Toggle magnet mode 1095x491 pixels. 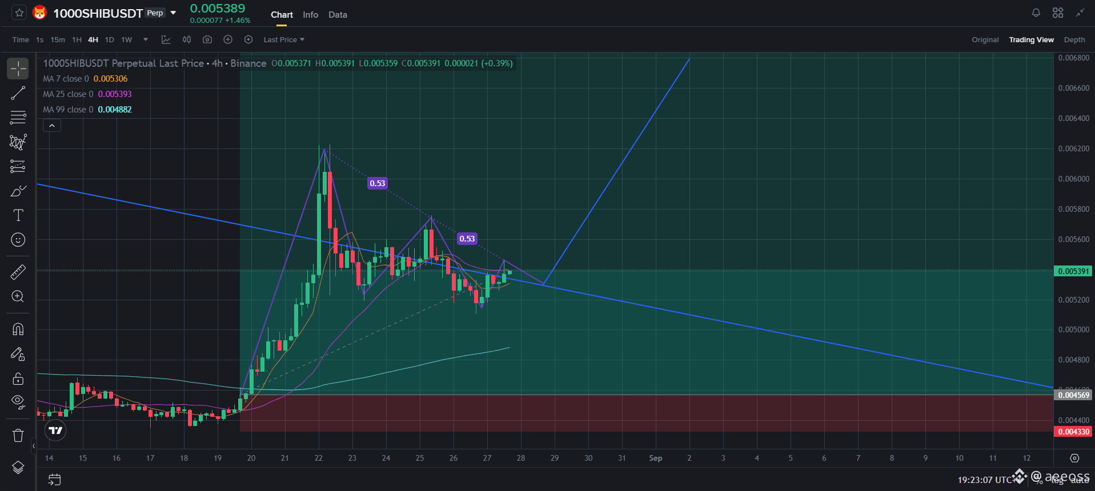pyautogui.click(x=18, y=329)
